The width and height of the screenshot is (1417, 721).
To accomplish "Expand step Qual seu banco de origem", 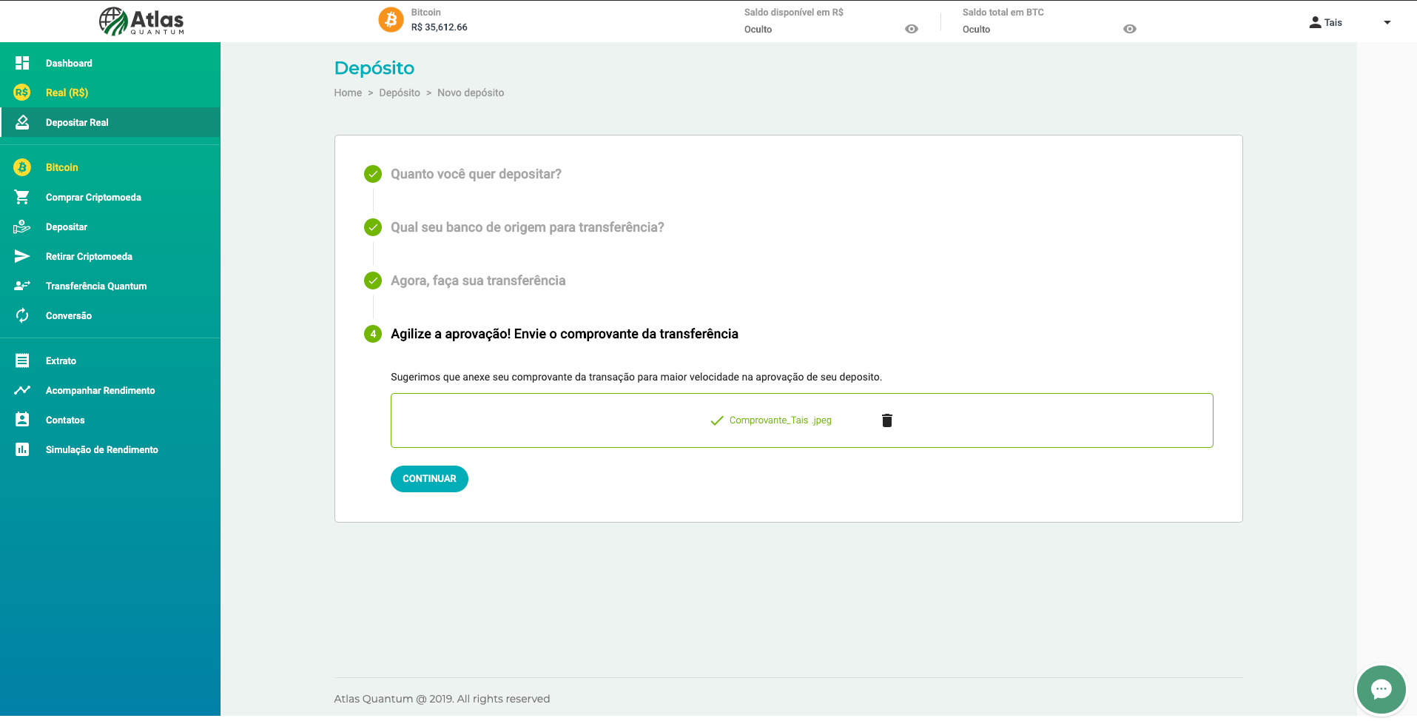I will [528, 227].
